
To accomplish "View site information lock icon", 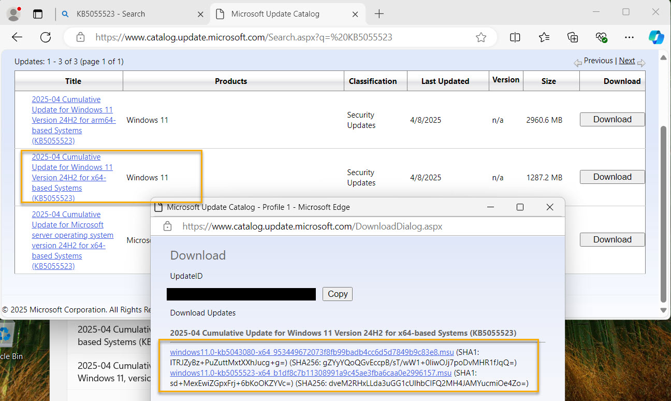I will [x=80, y=37].
